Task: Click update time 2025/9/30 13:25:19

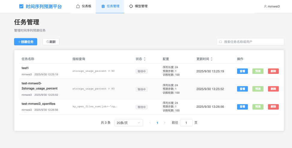Action: tap(210, 71)
